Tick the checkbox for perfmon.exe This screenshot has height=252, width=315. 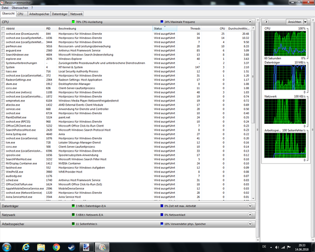pyautogui.click(x=3, y=46)
